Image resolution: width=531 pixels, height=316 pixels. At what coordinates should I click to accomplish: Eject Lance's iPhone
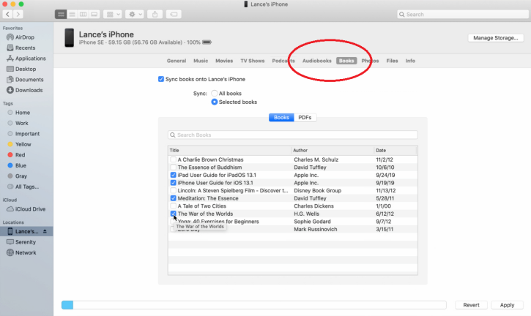tap(45, 231)
